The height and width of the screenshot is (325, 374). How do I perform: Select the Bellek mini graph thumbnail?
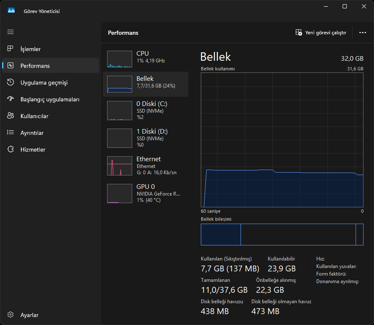click(x=120, y=84)
